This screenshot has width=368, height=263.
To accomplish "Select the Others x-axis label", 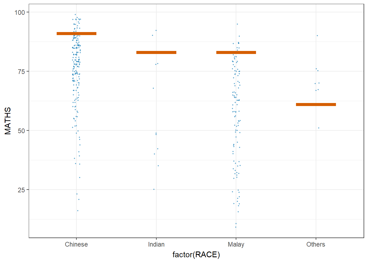I will (316, 244).
